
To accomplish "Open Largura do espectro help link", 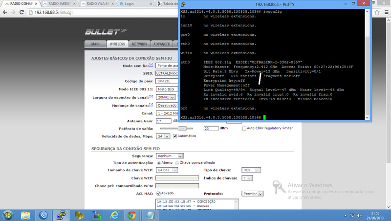I will (151, 96).
